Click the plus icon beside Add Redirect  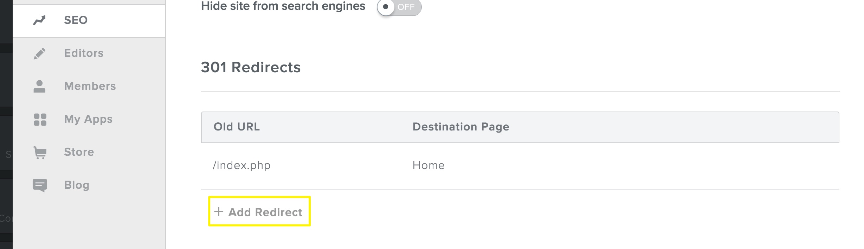click(219, 211)
